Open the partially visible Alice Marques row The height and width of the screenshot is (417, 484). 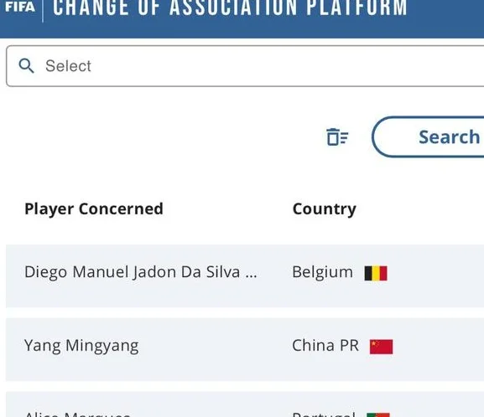click(245, 404)
